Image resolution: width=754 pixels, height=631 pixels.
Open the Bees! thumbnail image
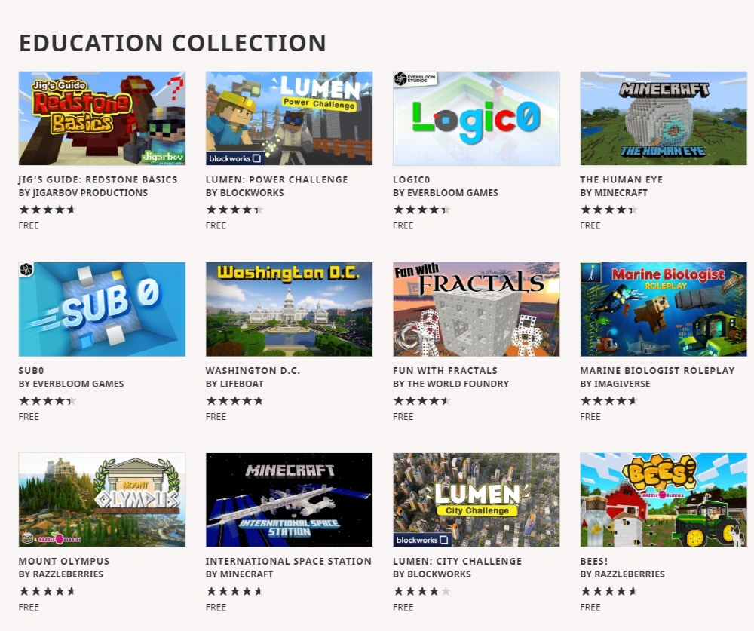pos(663,500)
